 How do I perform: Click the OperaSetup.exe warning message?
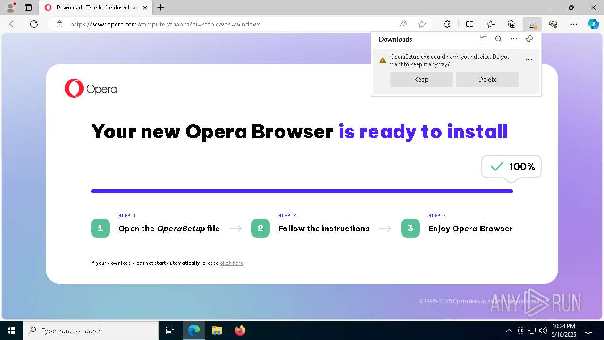coord(450,60)
